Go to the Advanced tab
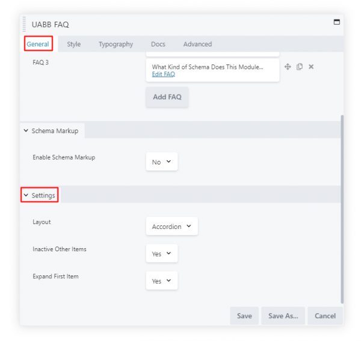 point(197,44)
